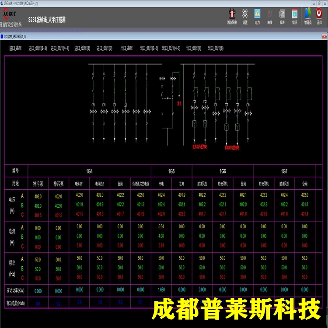Click the 1G4 cabinet header cell
This screenshot has width=328, height=328.
pyautogui.click(x=89, y=171)
